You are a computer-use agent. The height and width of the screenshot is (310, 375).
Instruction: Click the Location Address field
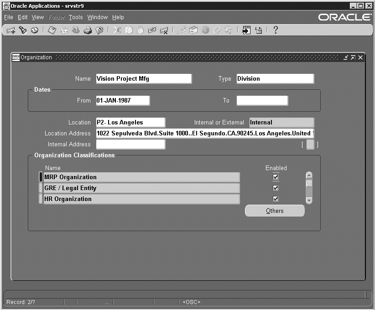(205, 134)
